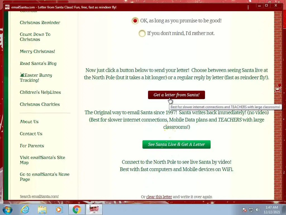Choose 'If you don't mind, I'd rather not'
The height and width of the screenshot is (215, 286).
pos(142,34)
